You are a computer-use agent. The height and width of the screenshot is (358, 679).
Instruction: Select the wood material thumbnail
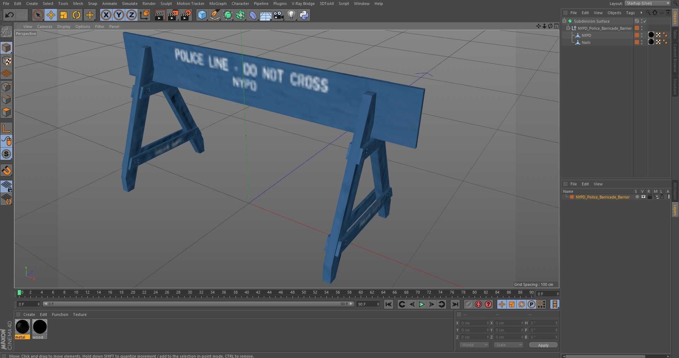40,327
